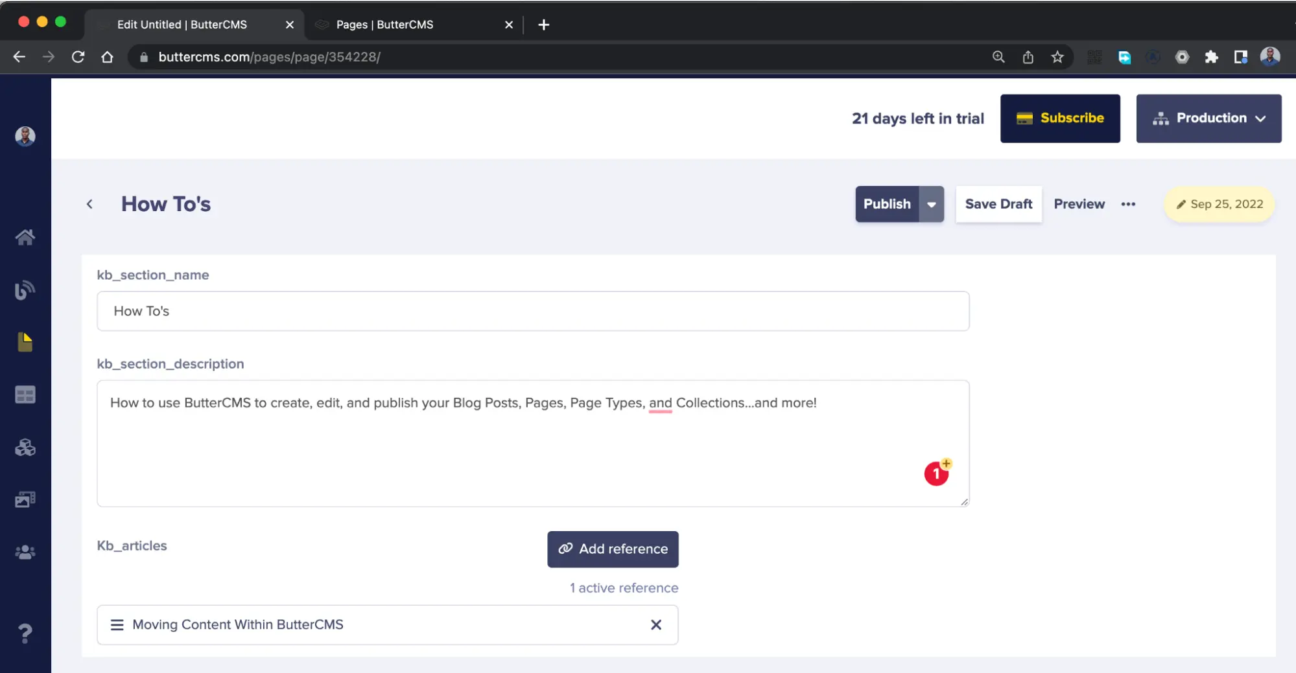The height and width of the screenshot is (673, 1296).
Task: Click the Chrome profile avatar
Action: pyautogui.click(x=1270, y=56)
